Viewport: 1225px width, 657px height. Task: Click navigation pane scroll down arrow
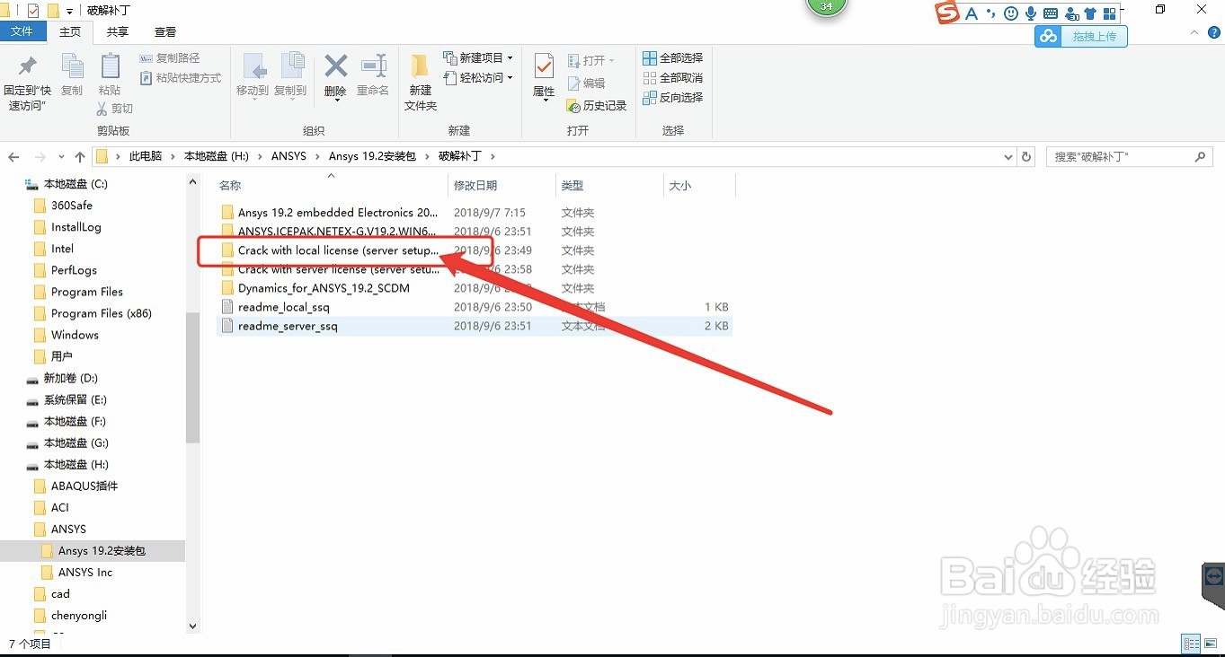[192, 626]
